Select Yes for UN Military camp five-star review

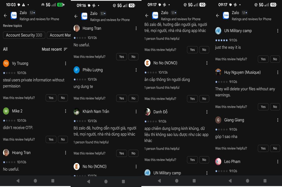[263, 59]
